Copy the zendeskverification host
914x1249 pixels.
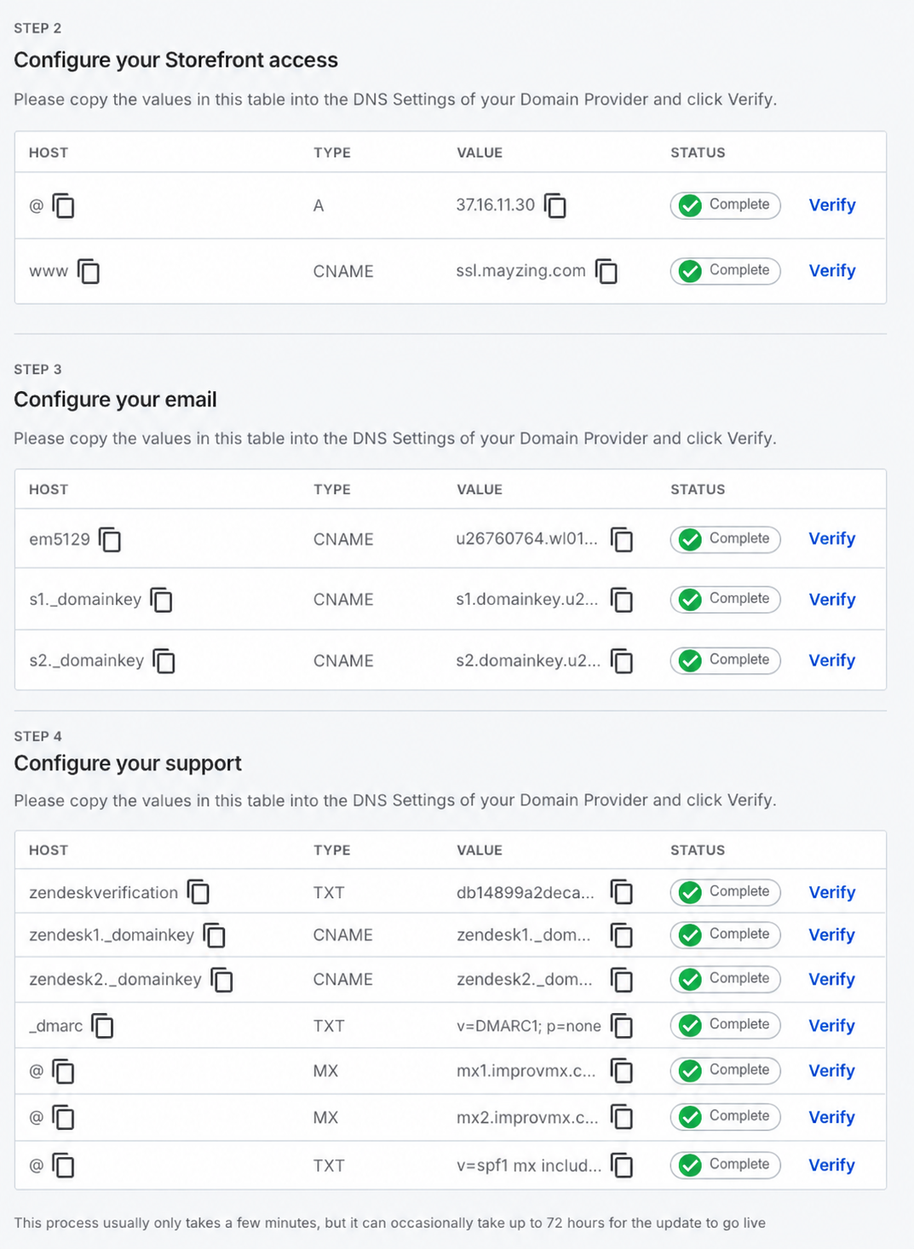click(x=198, y=892)
